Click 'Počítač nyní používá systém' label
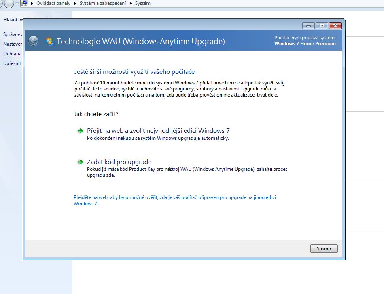Viewport: 384px width, 294px height. click(x=304, y=38)
